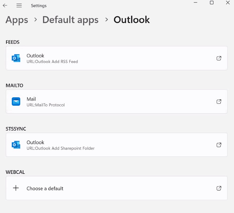Open external link icon for Sharepoint Folder row
Viewport: 234px width, 213px height.
point(219,145)
